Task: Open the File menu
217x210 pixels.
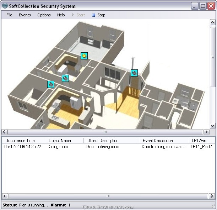Action: [9, 15]
